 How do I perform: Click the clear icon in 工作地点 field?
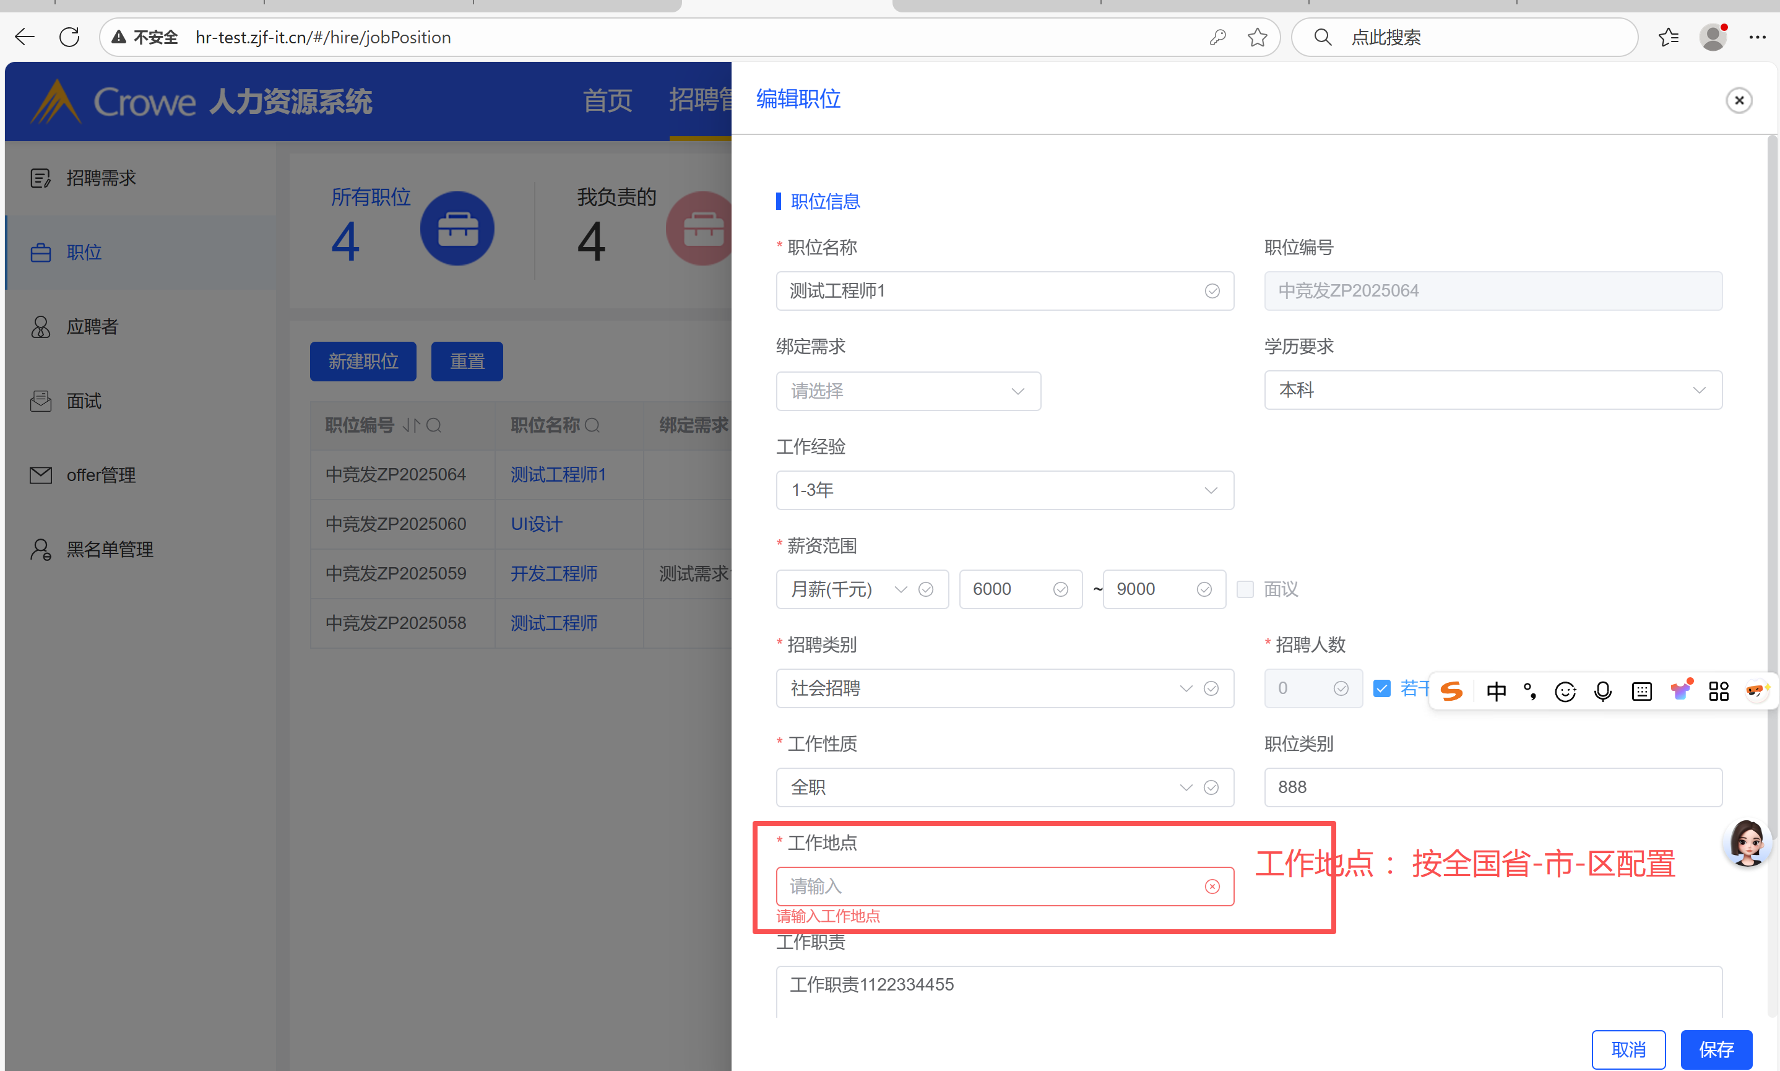[1212, 887]
